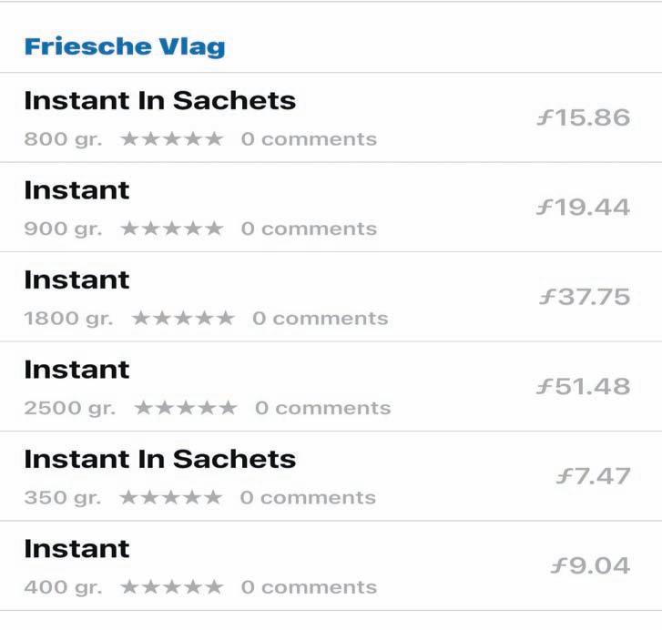Open the Instant 1800 gr. product
Screen dimensions: 662x630
coord(331,297)
